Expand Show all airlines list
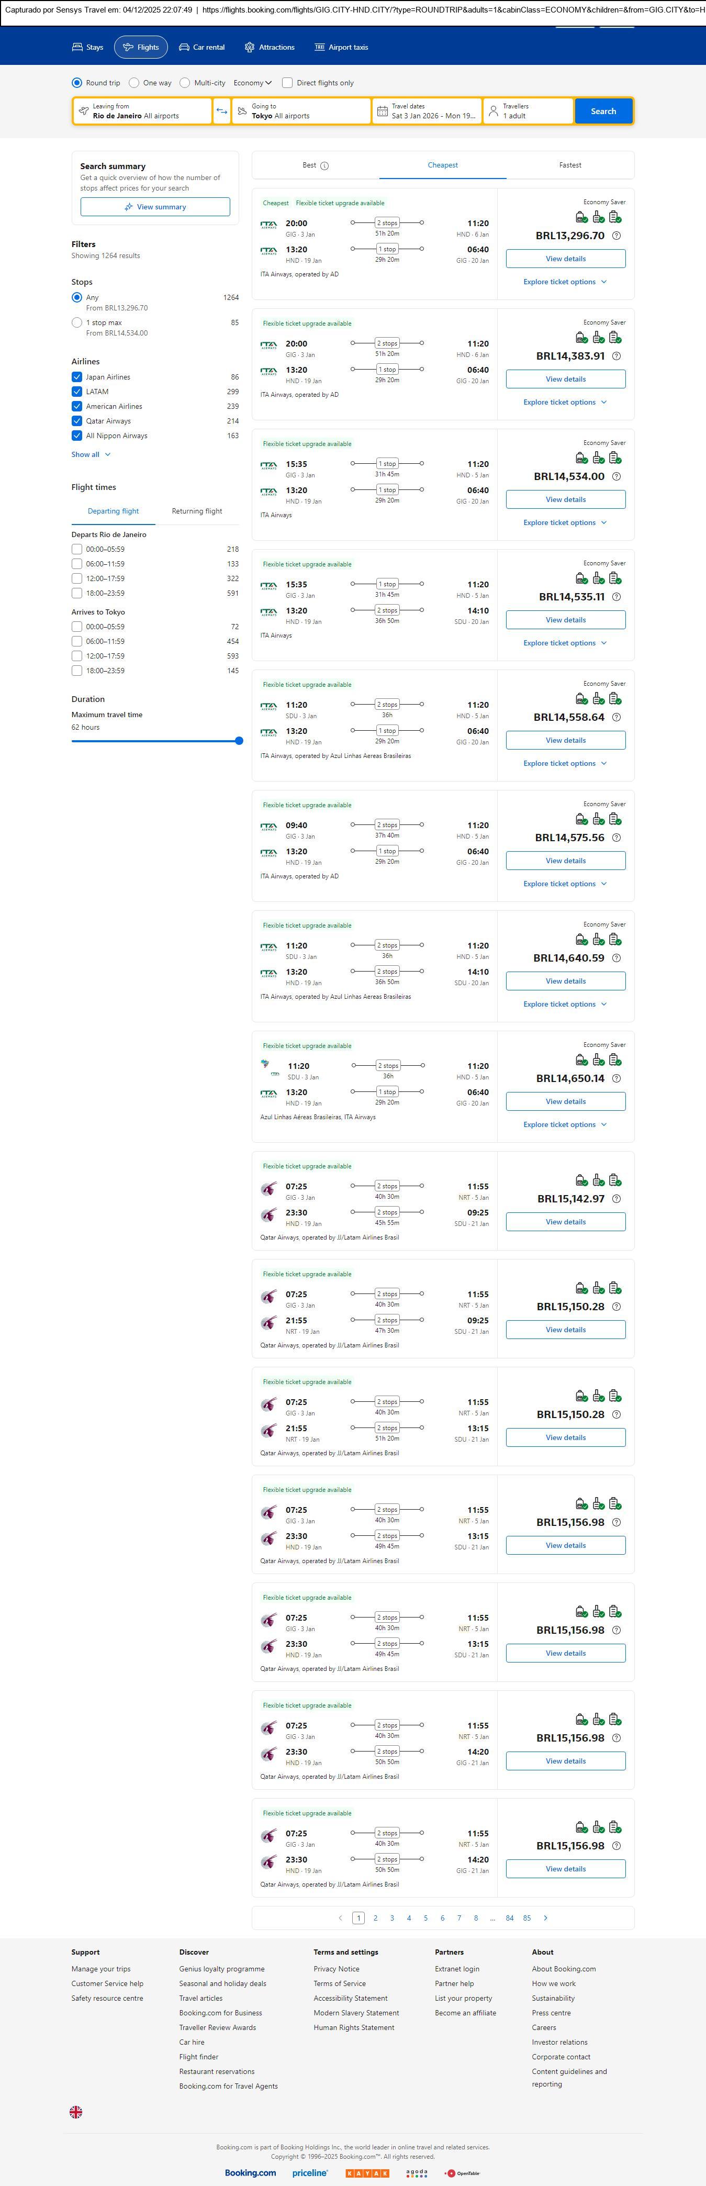706x2186 pixels. tap(91, 455)
